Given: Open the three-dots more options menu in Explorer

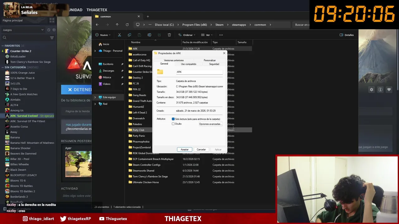Looking at the screenshot, I should point(221,35).
